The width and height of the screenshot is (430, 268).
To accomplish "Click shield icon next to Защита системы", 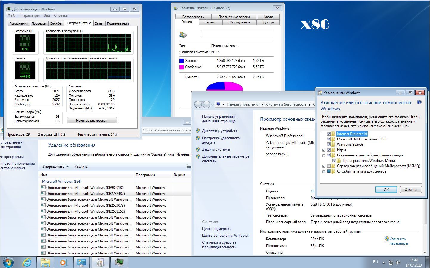I will point(197,149).
